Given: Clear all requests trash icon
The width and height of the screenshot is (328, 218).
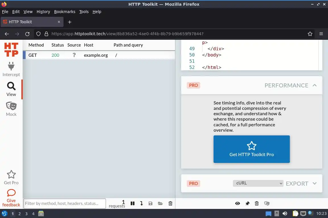Looking at the screenshot, I should pos(170,204).
